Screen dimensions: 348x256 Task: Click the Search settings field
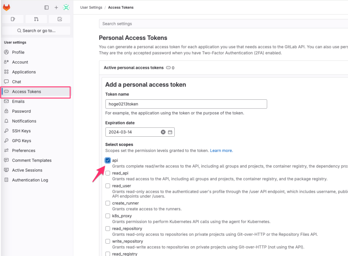coord(163,24)
